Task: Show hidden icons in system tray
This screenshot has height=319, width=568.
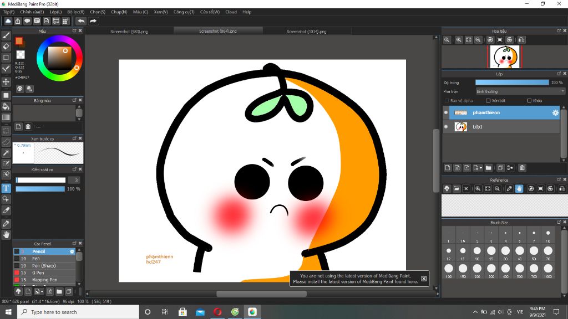Action: 475,312
